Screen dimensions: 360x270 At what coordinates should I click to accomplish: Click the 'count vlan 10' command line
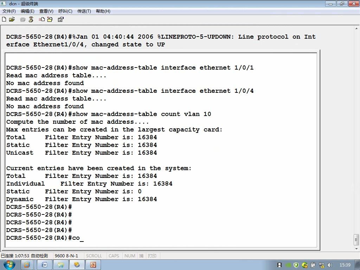coord(109,114)
